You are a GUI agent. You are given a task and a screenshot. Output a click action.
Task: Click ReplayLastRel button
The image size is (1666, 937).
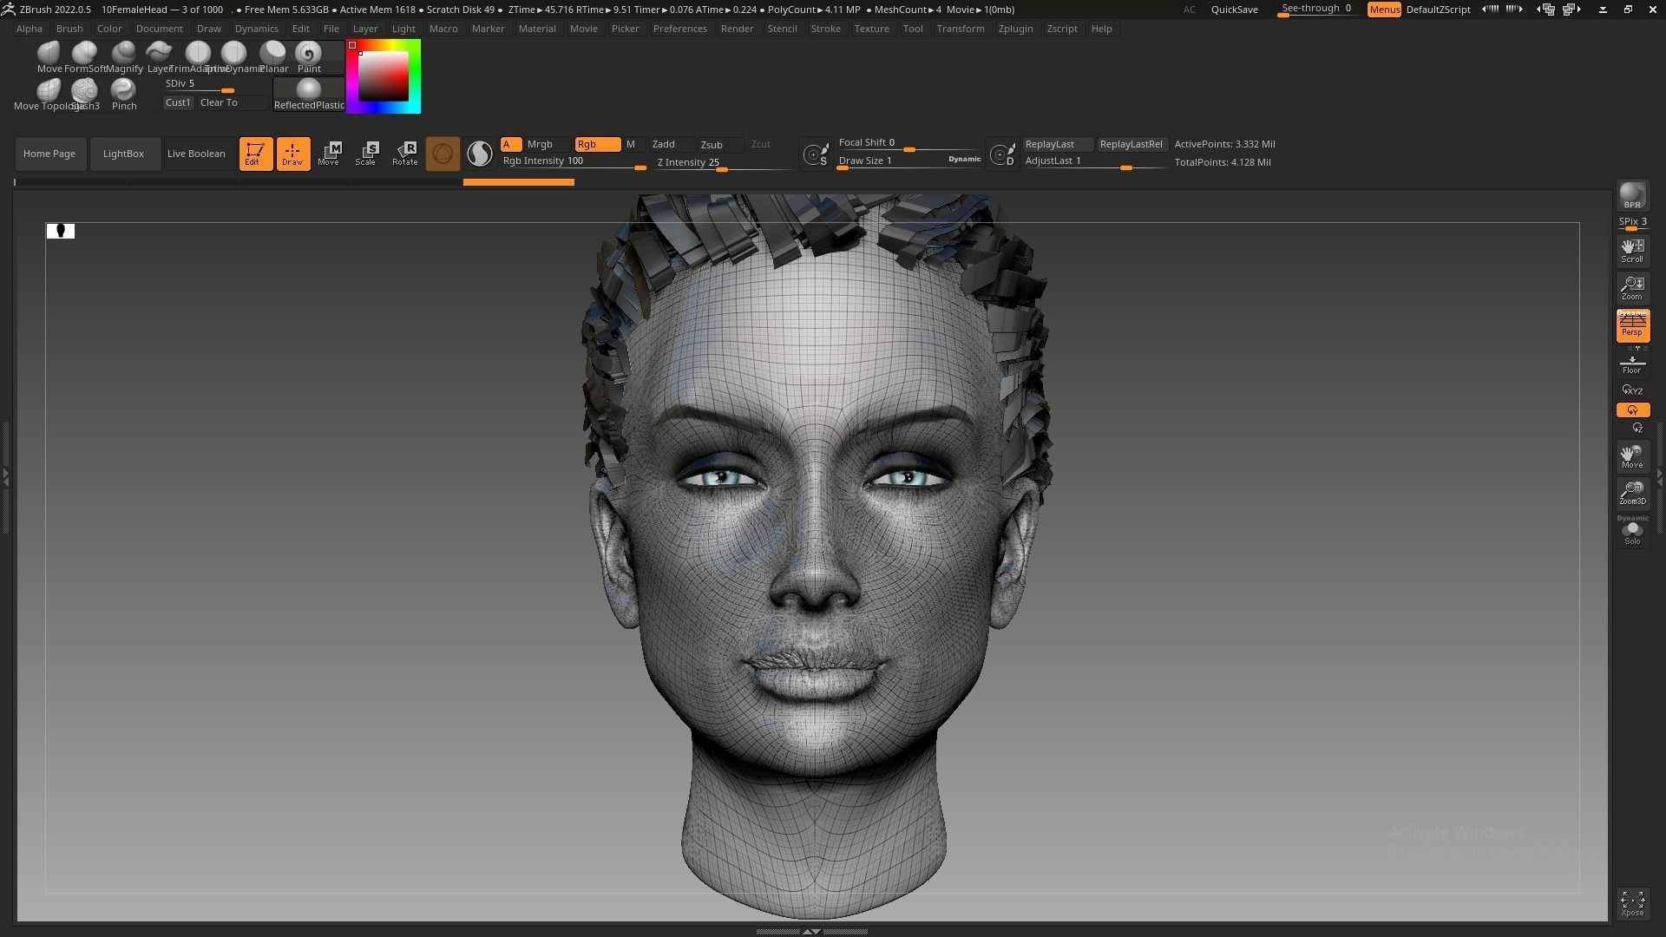(1131, 144)
